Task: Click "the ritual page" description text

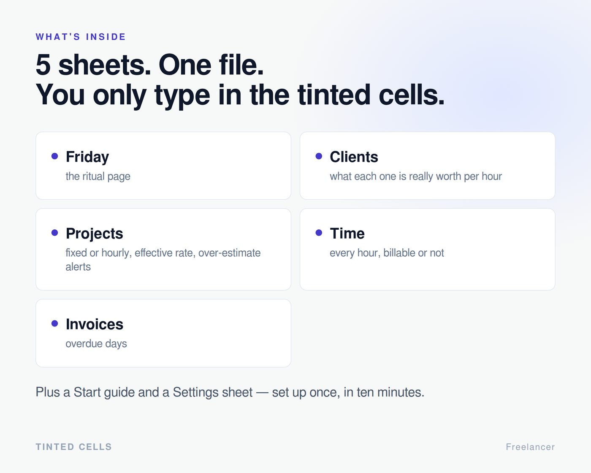Action: [98, 177]
